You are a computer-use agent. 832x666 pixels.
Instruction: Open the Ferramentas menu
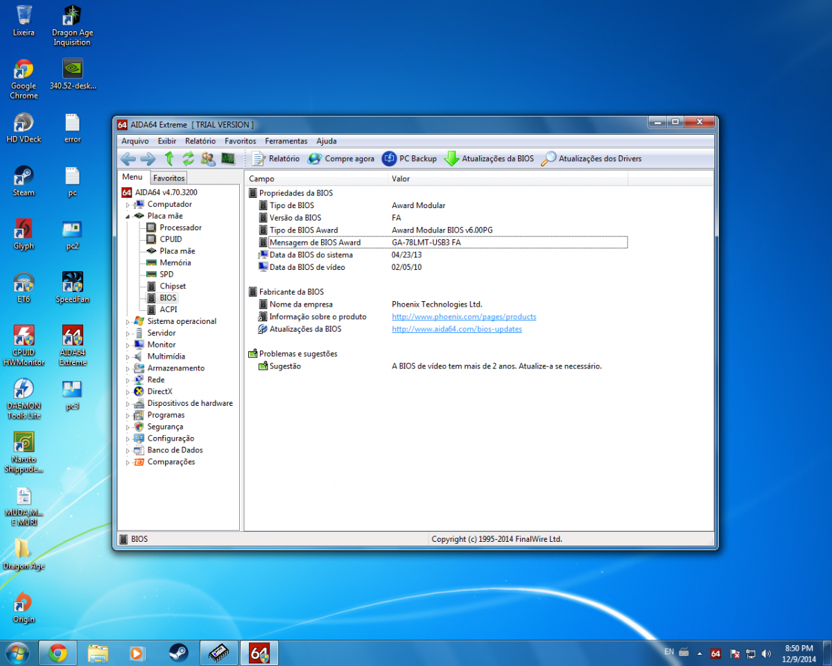pyautogui.click(x=286, y=141)
